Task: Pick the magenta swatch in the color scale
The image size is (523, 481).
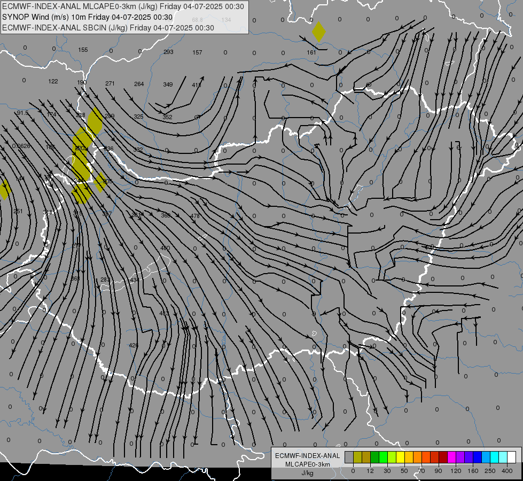Action: point(452,457)
